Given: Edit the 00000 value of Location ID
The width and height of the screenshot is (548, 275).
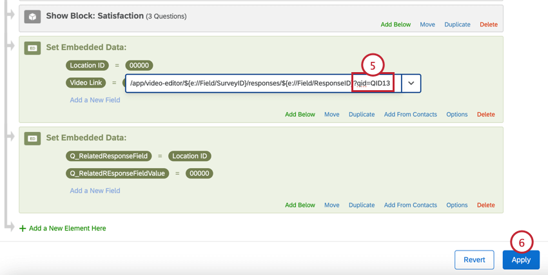Looking at the screenshot, I should [139, 65].
